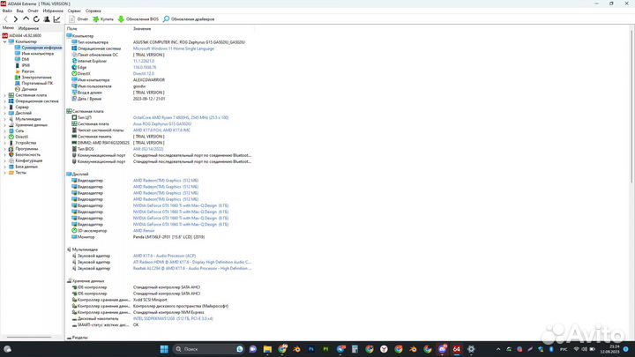Screen dimensions: 635x357
Task: Open the Отчёт menu in the menu bar
Action: point(33,11)
